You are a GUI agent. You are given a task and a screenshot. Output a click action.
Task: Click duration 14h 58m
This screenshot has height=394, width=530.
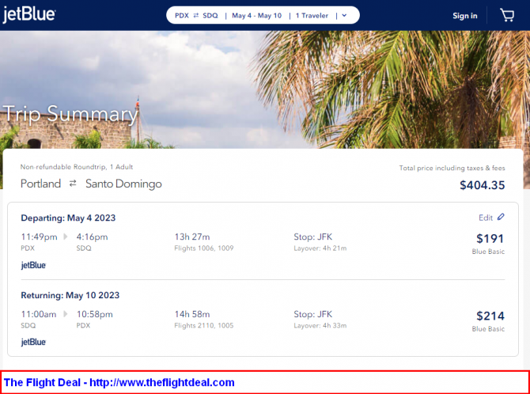point(192,314)
